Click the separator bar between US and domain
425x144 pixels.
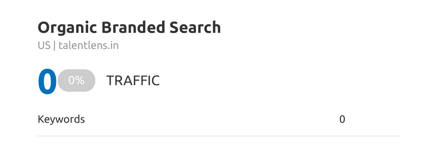(x=54, y=45)
